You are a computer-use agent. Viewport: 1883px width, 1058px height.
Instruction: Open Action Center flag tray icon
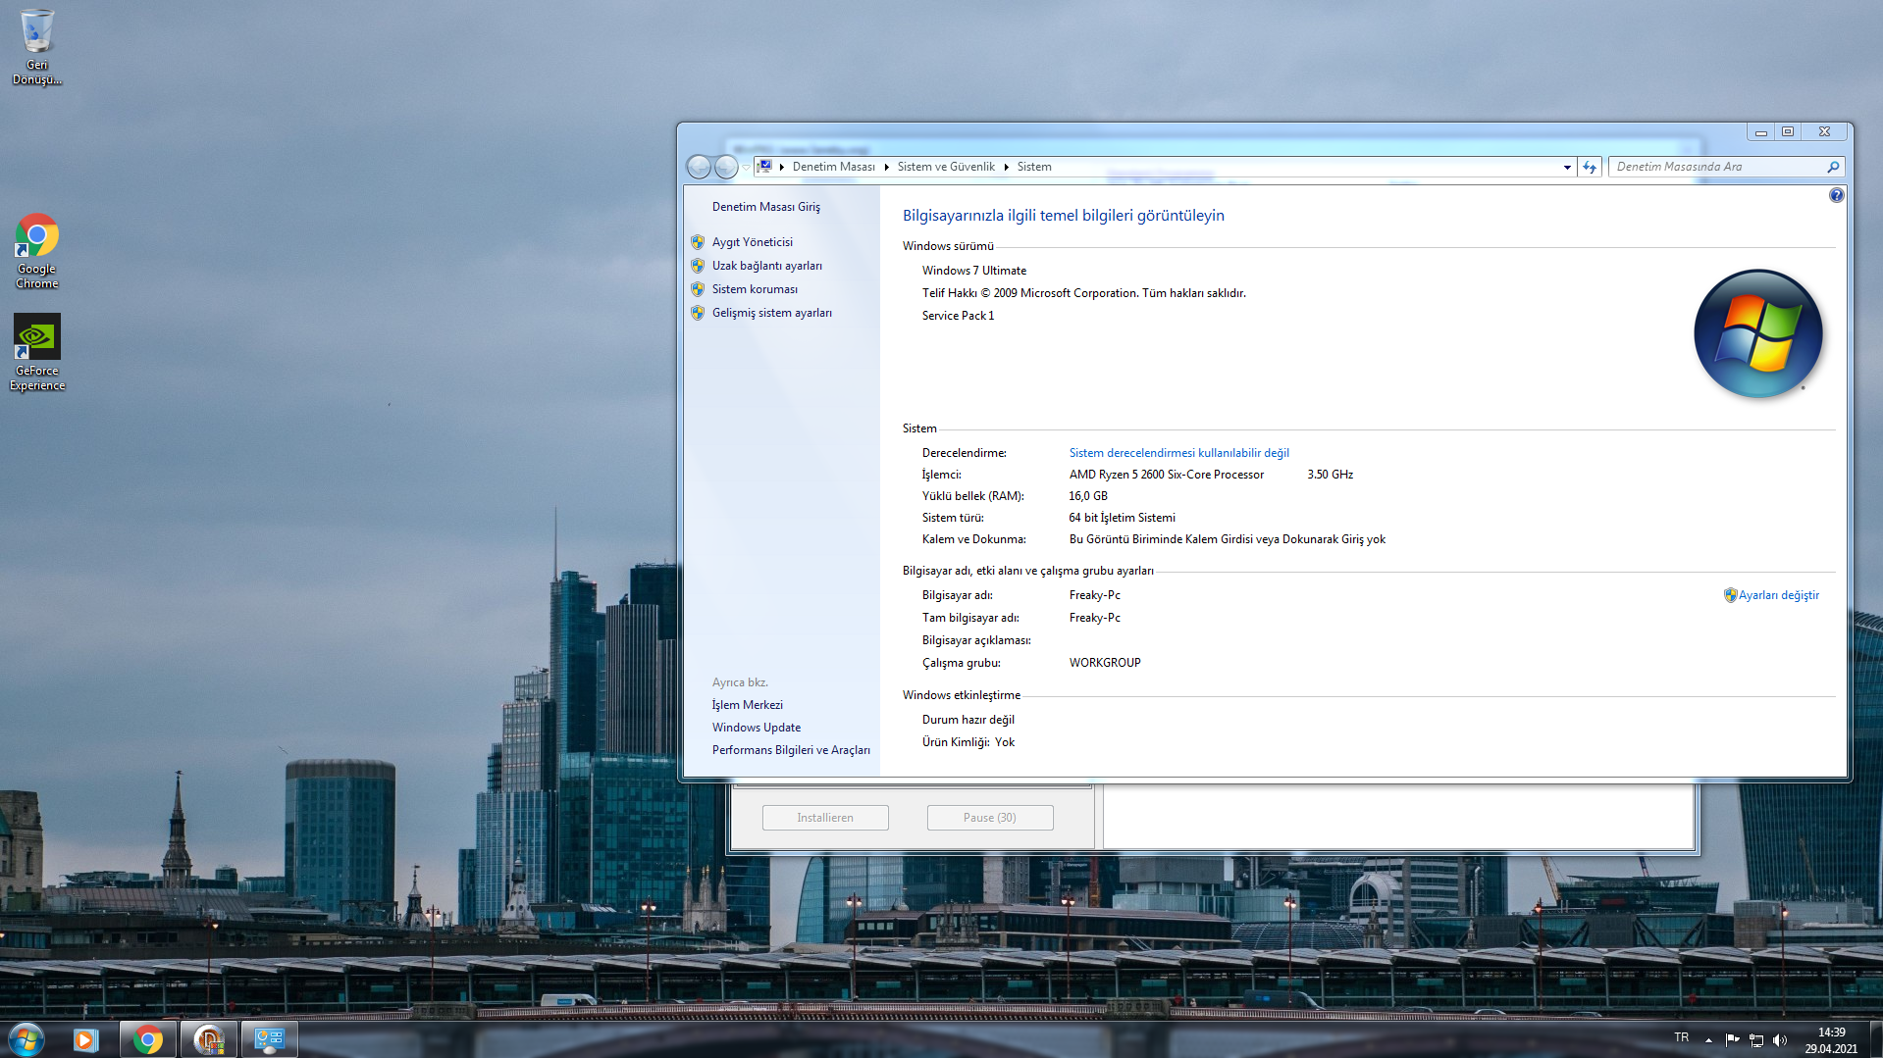pyautogui.click(x=1732, y=1039)
